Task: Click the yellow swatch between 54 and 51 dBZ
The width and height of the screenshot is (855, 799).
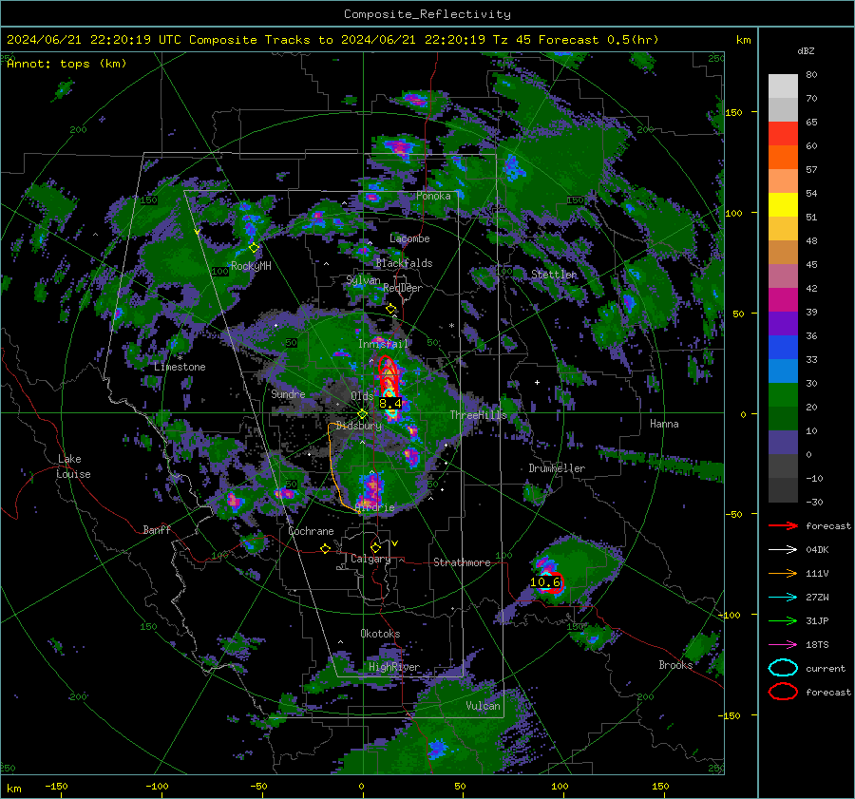Action: coord(783,205)
